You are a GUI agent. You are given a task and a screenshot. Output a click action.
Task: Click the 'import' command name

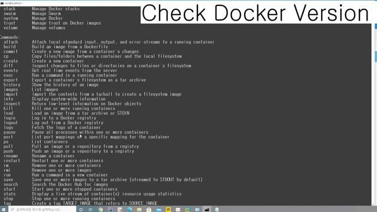pos(11,94)
